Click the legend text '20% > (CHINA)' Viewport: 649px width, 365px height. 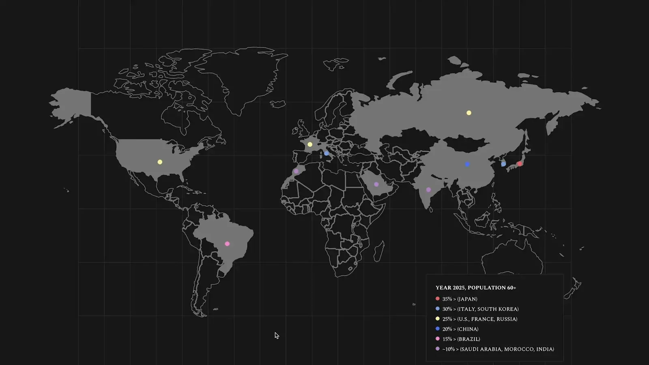460,329
